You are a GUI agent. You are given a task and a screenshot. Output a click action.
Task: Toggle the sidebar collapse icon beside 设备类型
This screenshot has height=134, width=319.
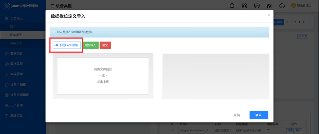tap(52, 6)
